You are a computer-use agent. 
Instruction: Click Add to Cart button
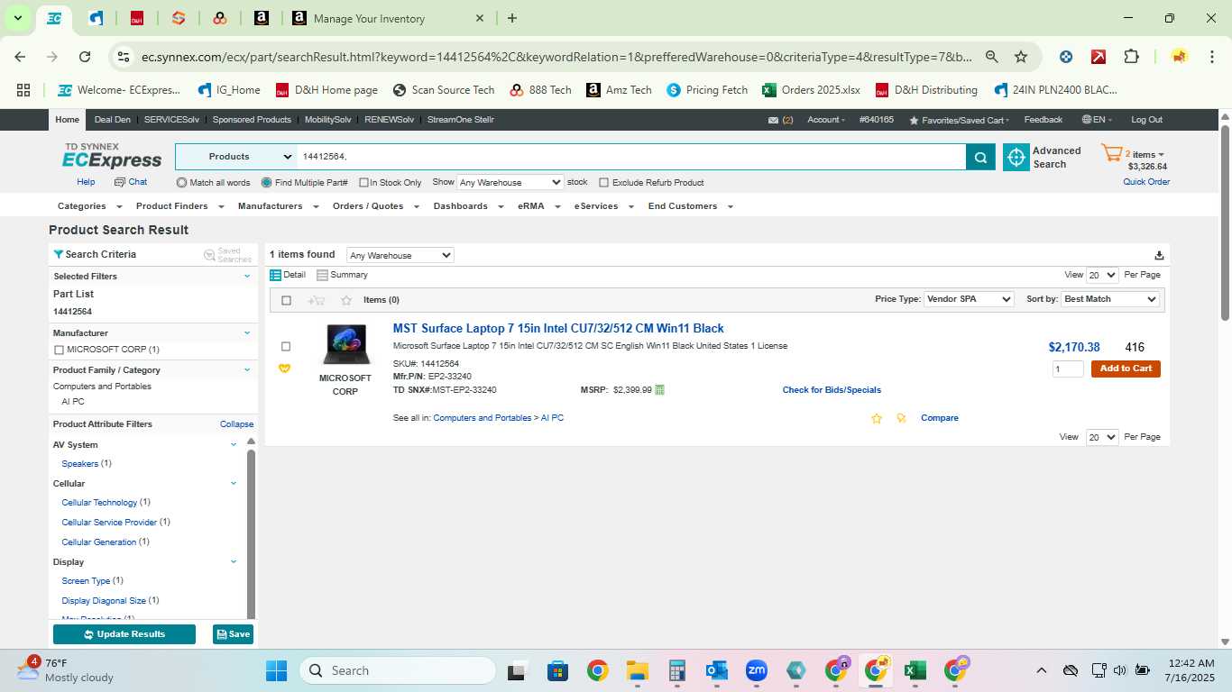tap(1126, 369)
